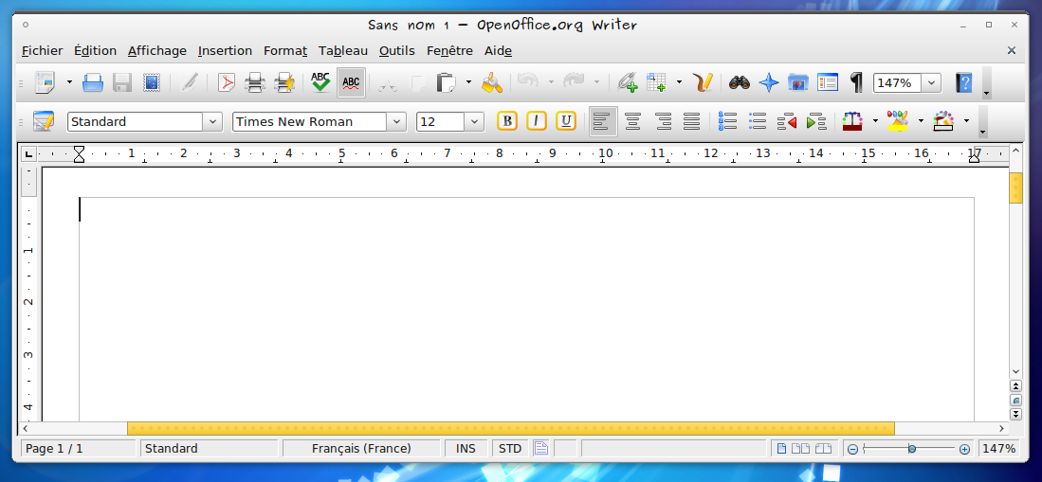
Task: Click the Document as E-mail icon
Action: (153, 83)
